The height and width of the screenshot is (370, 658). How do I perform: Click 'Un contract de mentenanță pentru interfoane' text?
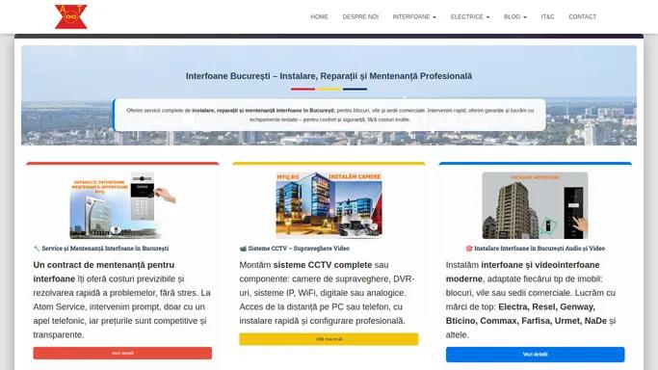click(x=104, y=272)
